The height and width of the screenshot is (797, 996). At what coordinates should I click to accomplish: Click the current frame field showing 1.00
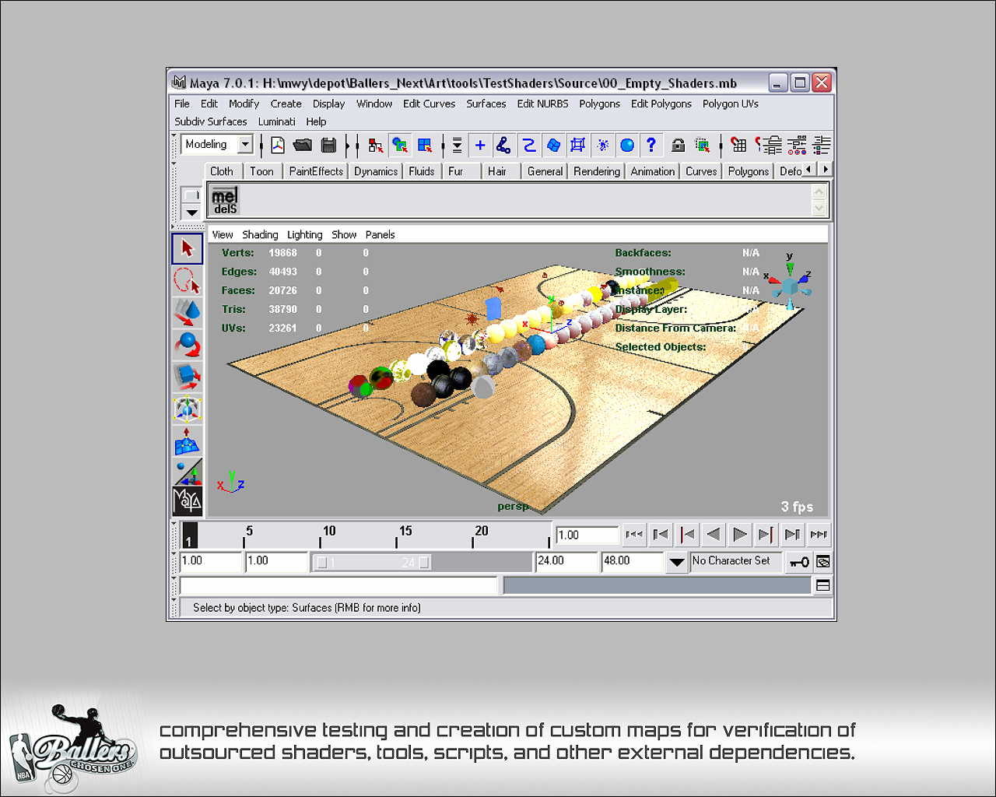tap(587, 535)
